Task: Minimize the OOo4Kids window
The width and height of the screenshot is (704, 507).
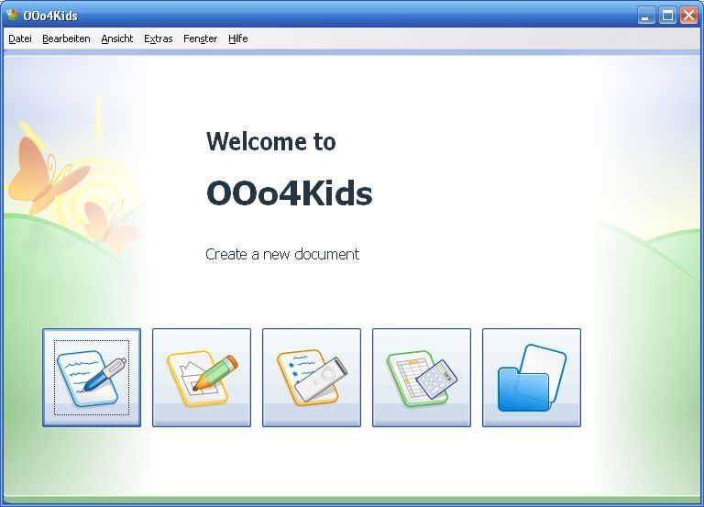Action: click(646, 16)
